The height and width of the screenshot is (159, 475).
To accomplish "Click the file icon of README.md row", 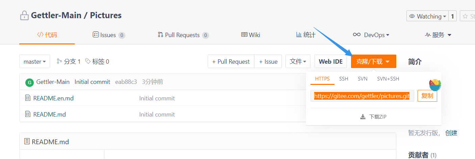I will click(x=28, y=114).
